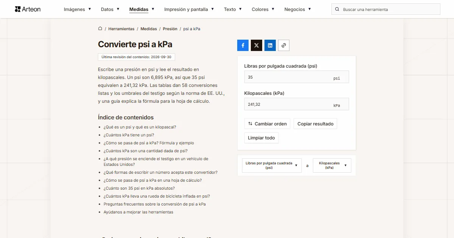Viewport: 454px width, 238px height.
Task: Expand the Colores menu
Action: (263, 9)
